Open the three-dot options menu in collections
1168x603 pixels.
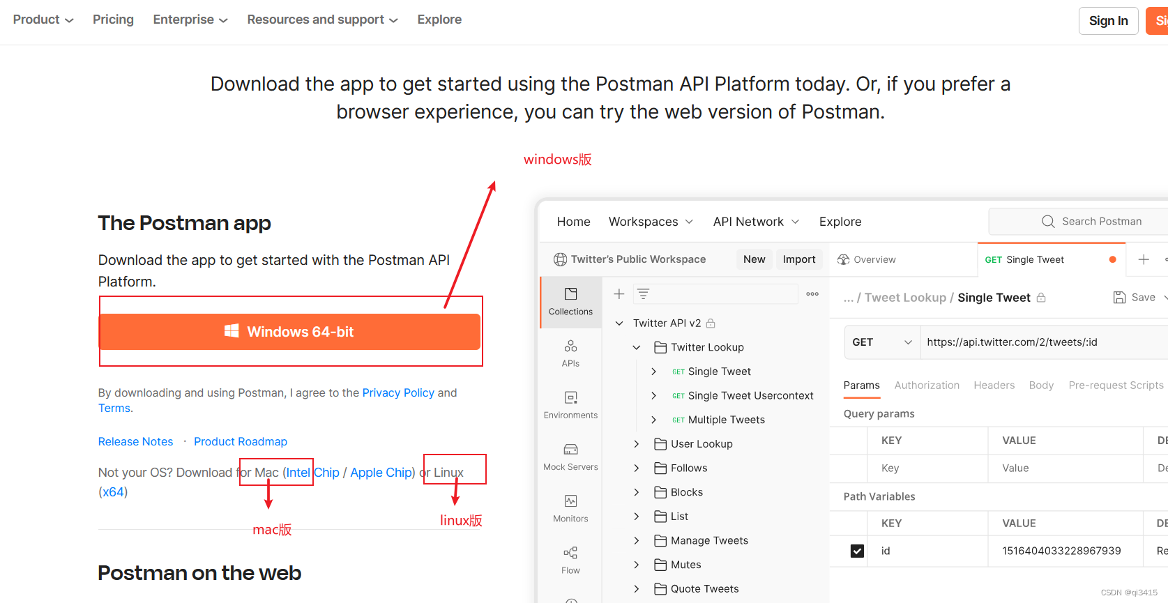[x=812, y=294]
